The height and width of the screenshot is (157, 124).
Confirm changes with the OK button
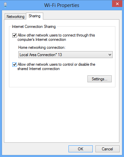[80, 149]
